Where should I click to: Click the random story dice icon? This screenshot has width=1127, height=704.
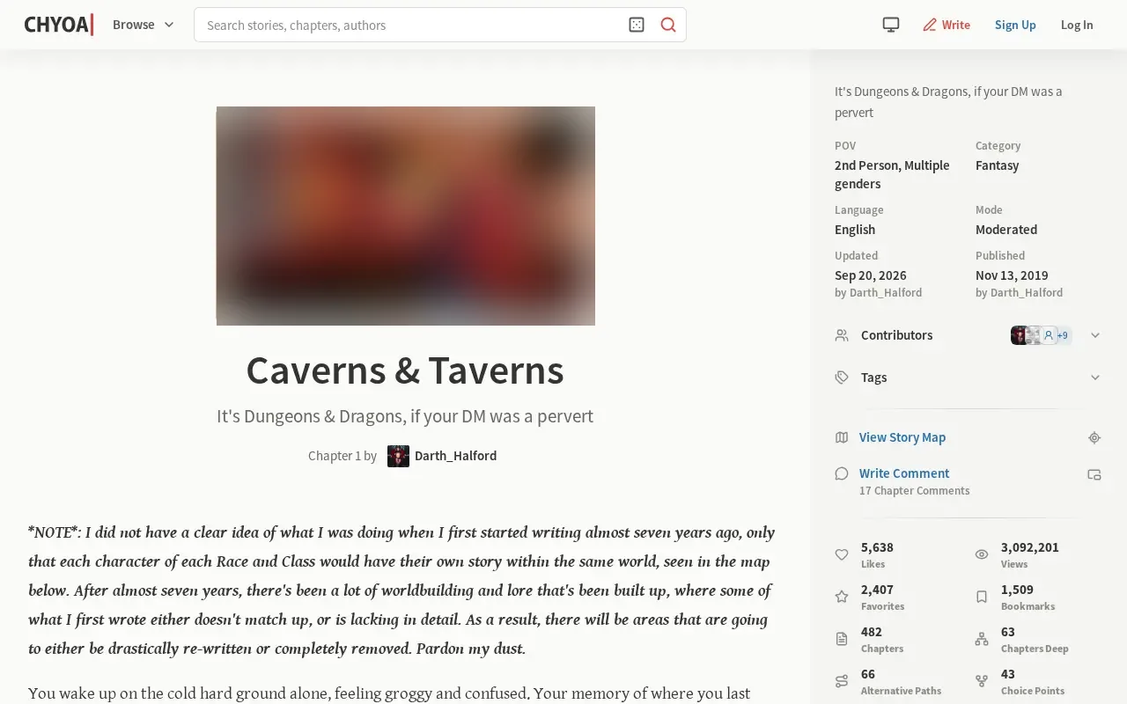[637, 25]
